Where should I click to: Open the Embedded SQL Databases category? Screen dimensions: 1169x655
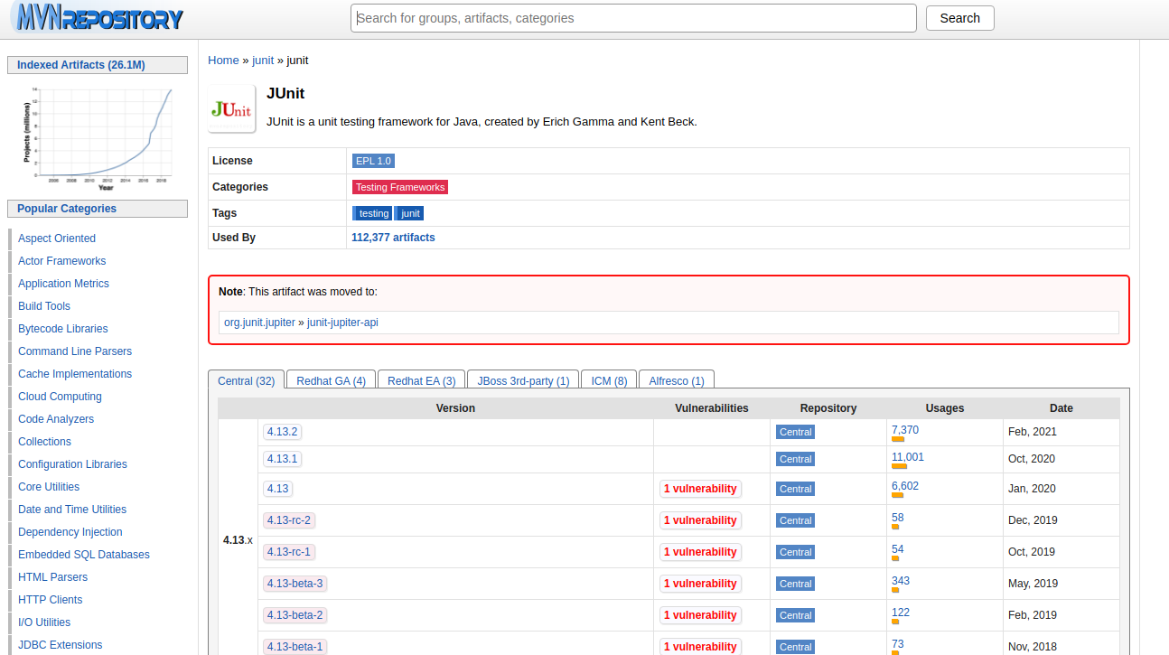[84, 555]
